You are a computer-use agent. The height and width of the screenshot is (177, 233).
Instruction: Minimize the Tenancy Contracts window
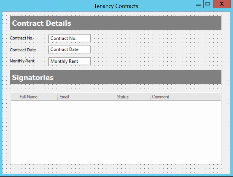point(198,4)
